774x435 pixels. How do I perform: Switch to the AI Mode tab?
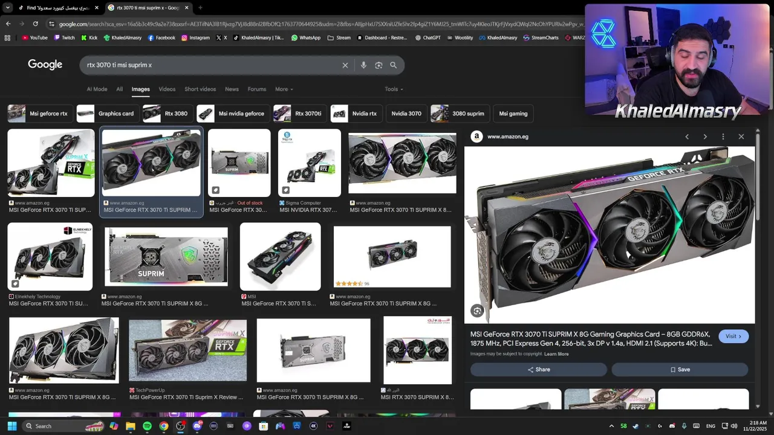tap(97, 89)
